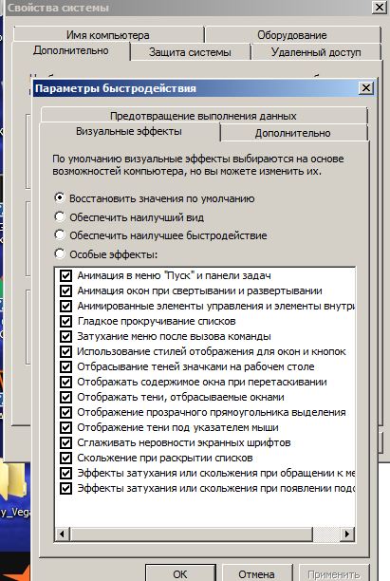Toggle 'Затухание меню после вызова команды'
The width and height of the screenshot is (390, 581).
65,336
